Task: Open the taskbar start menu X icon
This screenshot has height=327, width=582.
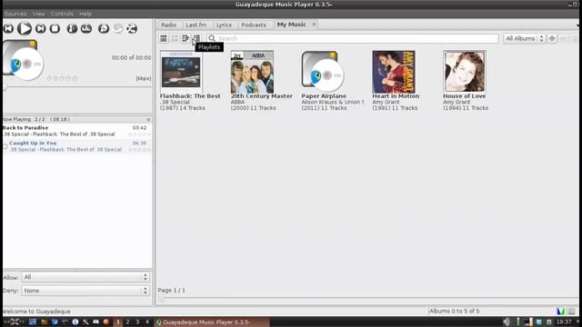Action: pyautogui.click(x=15, y=322)
